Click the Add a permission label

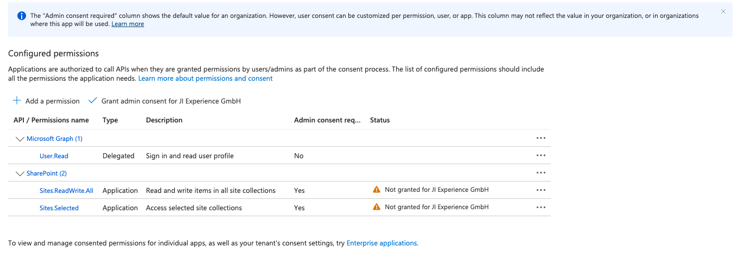(x=53, y=101)
